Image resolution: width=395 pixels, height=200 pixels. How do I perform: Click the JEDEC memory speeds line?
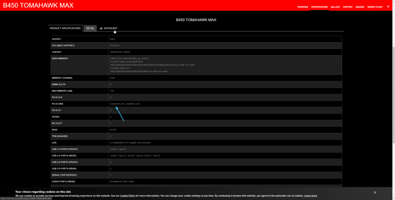pos(130,58)
